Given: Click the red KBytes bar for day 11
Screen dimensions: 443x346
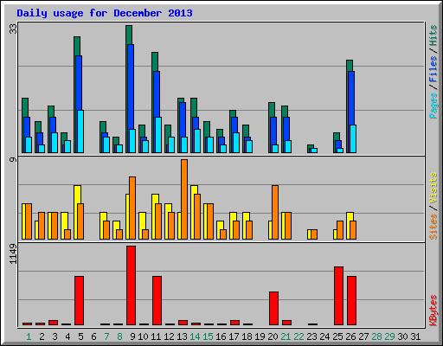Looking at the screenshot, I should (157, 301).
